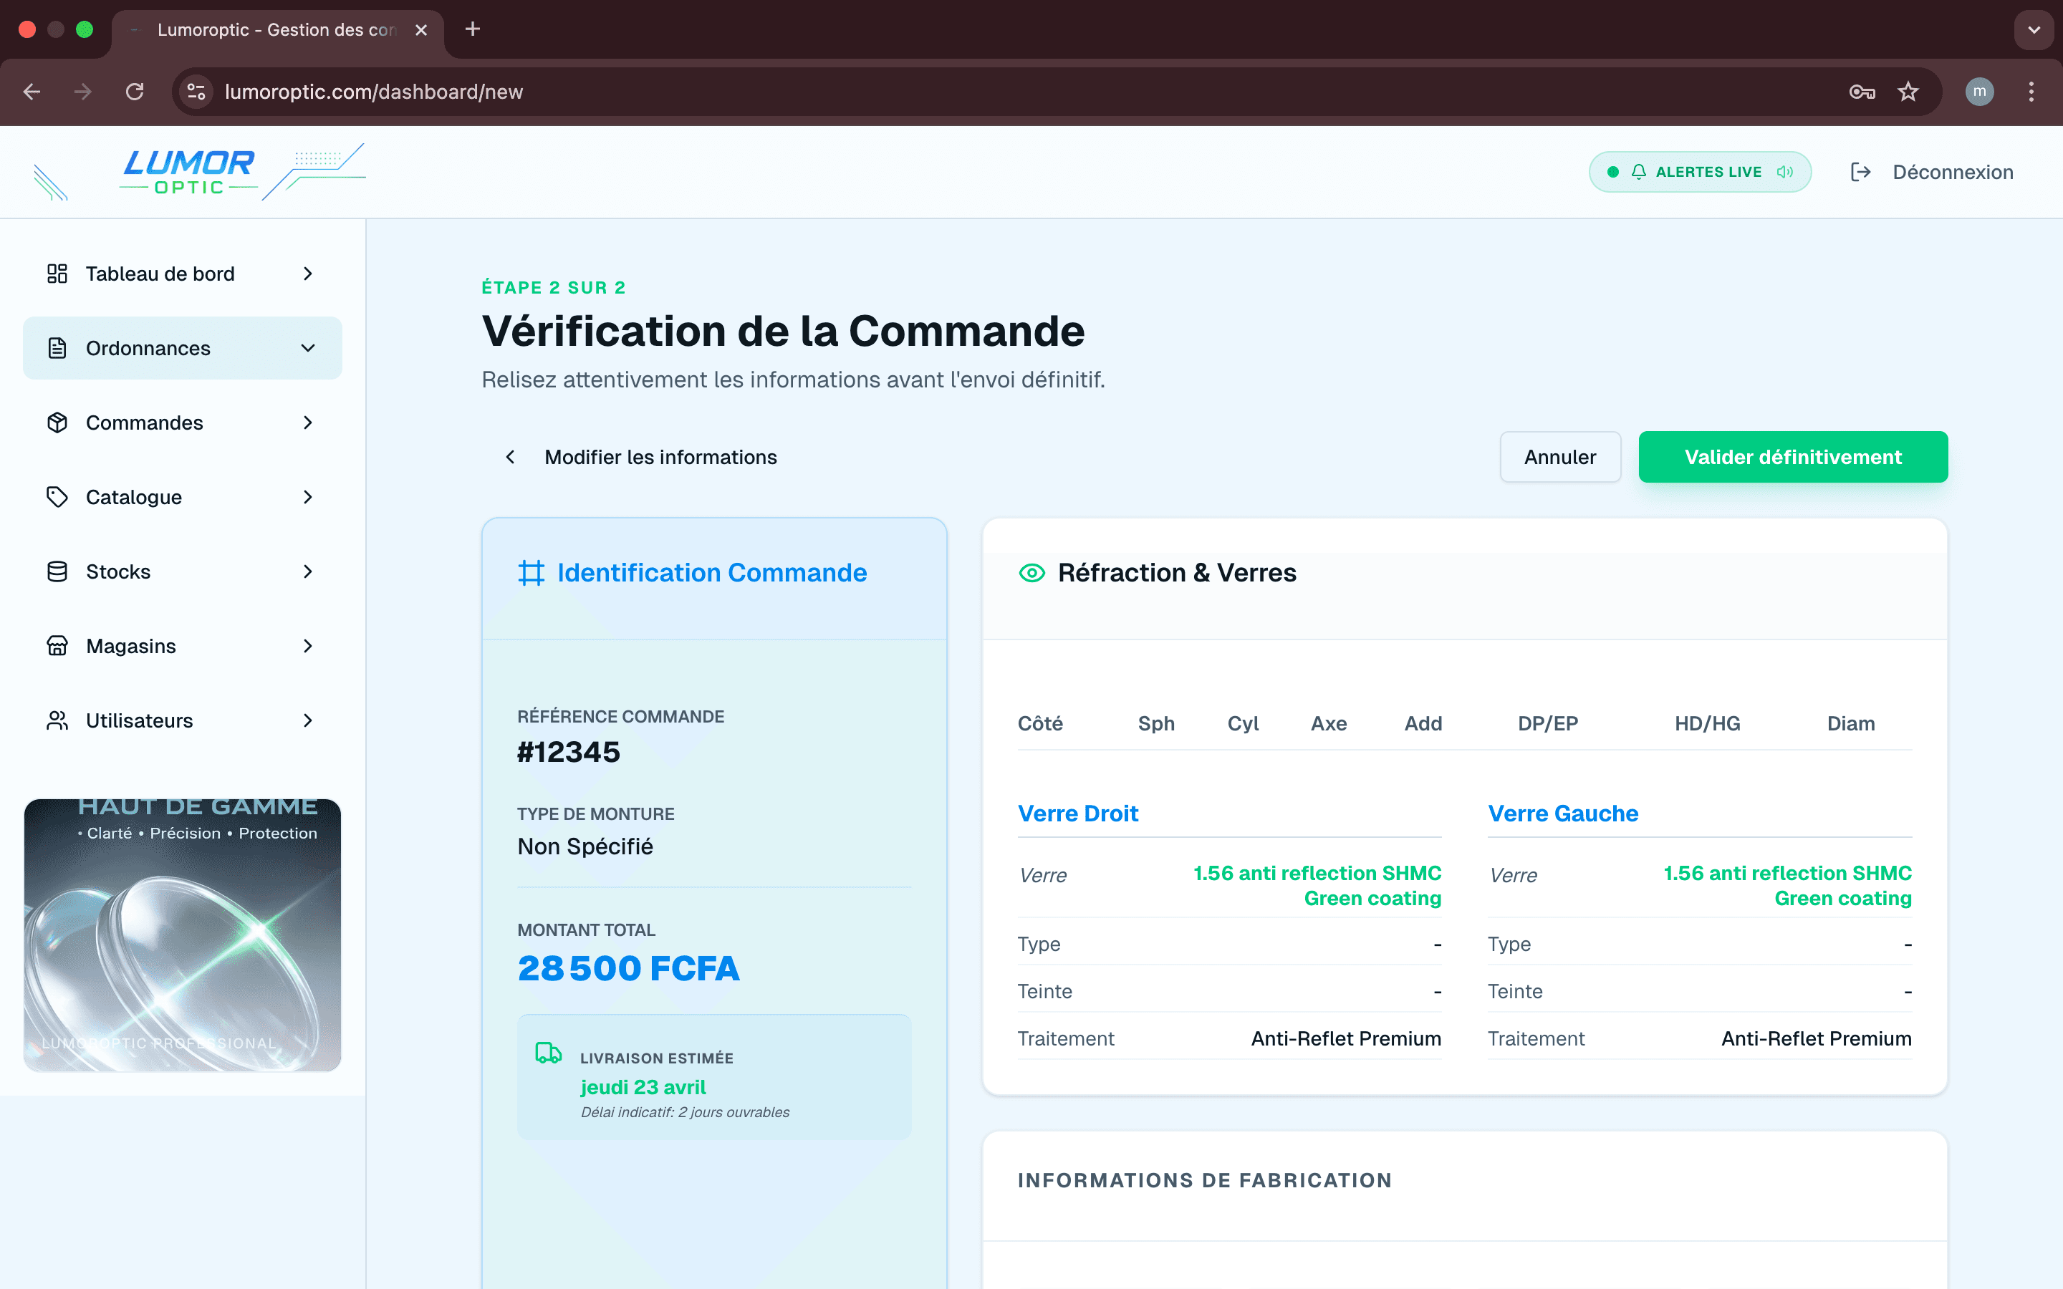Viewport: 2063px width, 1289px height.
Task: Click the total 28 500 FCFA
Action: 628,968
